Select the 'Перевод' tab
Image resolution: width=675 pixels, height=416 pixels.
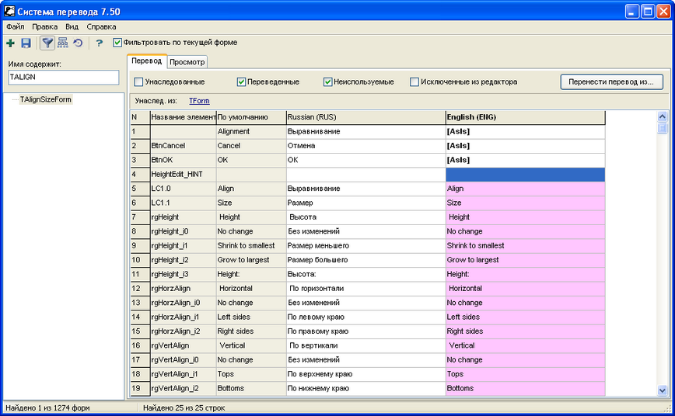[147, 61]
